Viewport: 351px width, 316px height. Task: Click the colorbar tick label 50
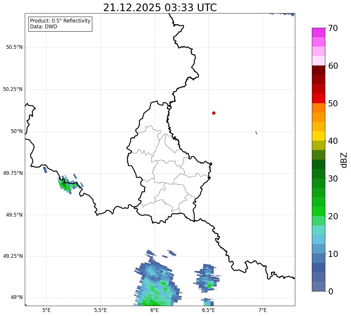pyautogui.click(x=333, y=103)
